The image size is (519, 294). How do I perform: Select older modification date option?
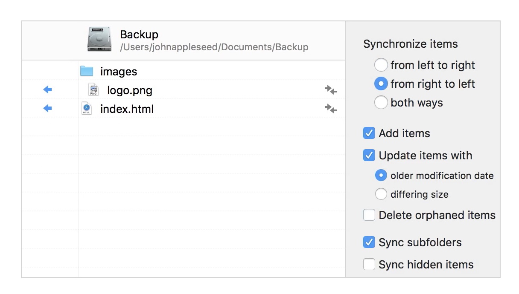381,176
